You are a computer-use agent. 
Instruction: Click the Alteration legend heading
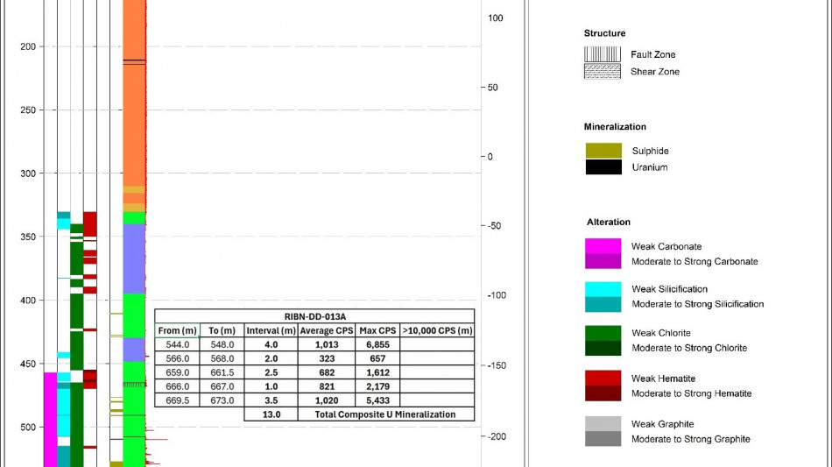[609, 222]
